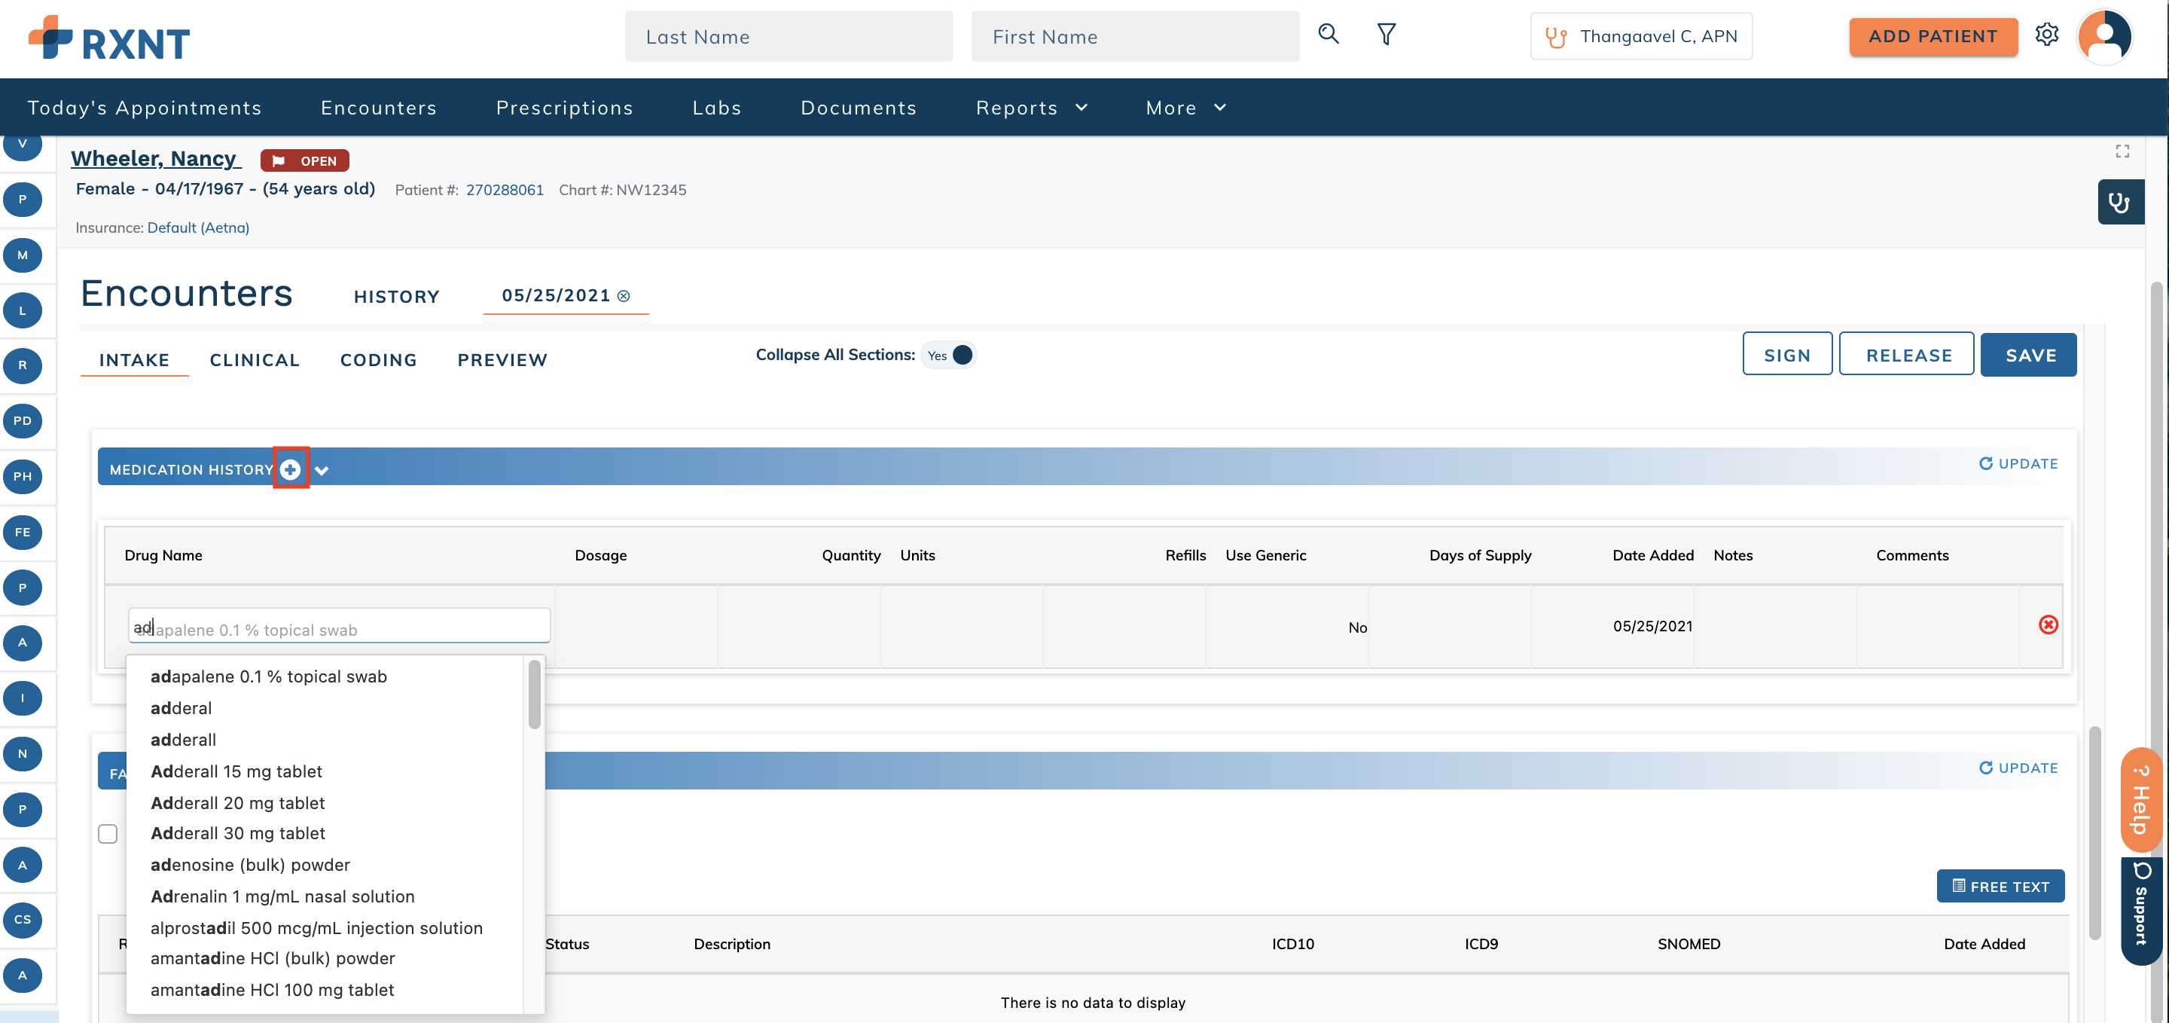Jump to N sidebar section
This screenshot has width=2169, height=1023.
click(x=23, y=753)
